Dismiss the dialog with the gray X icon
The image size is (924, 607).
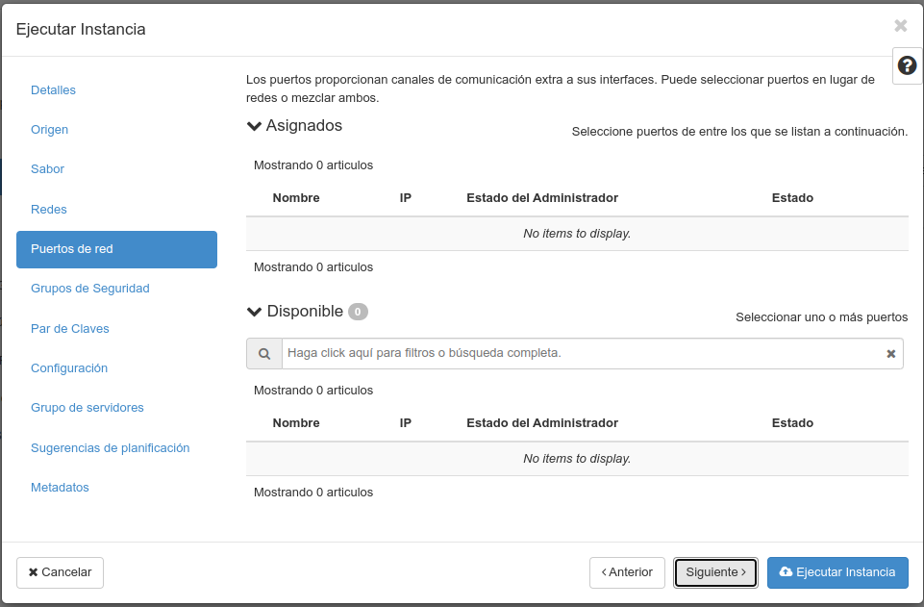coord(900,26)
